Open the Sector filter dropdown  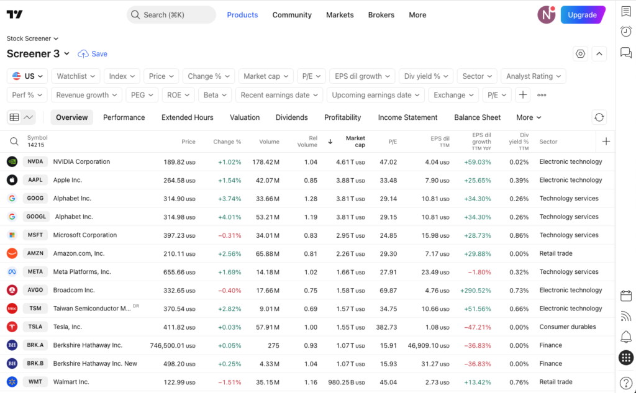[476, 76]
